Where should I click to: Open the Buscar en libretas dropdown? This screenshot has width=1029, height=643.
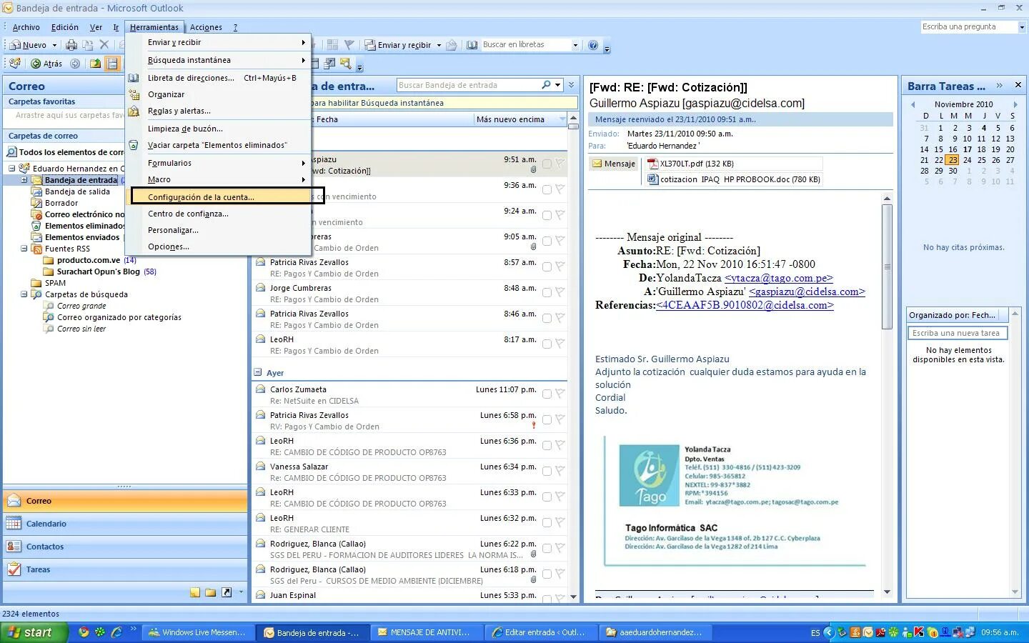[x=575, y=45]
